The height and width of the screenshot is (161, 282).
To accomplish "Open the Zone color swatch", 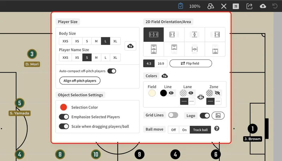I will pos(209,93).
